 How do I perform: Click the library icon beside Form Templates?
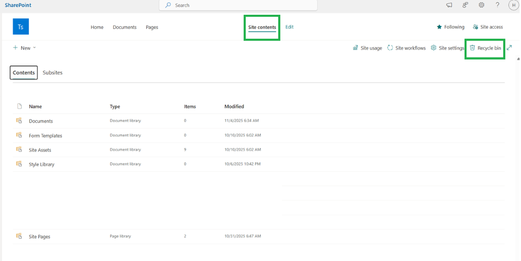click(x=19, y=135)
